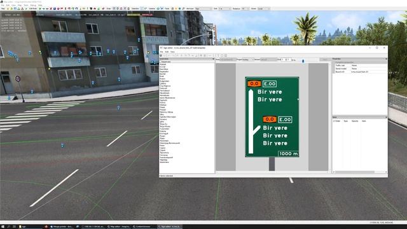Image resolution: width=407 pixels, height=229 pixels.
Task: Switch to Map editor in taskbar
Action: 119,226
